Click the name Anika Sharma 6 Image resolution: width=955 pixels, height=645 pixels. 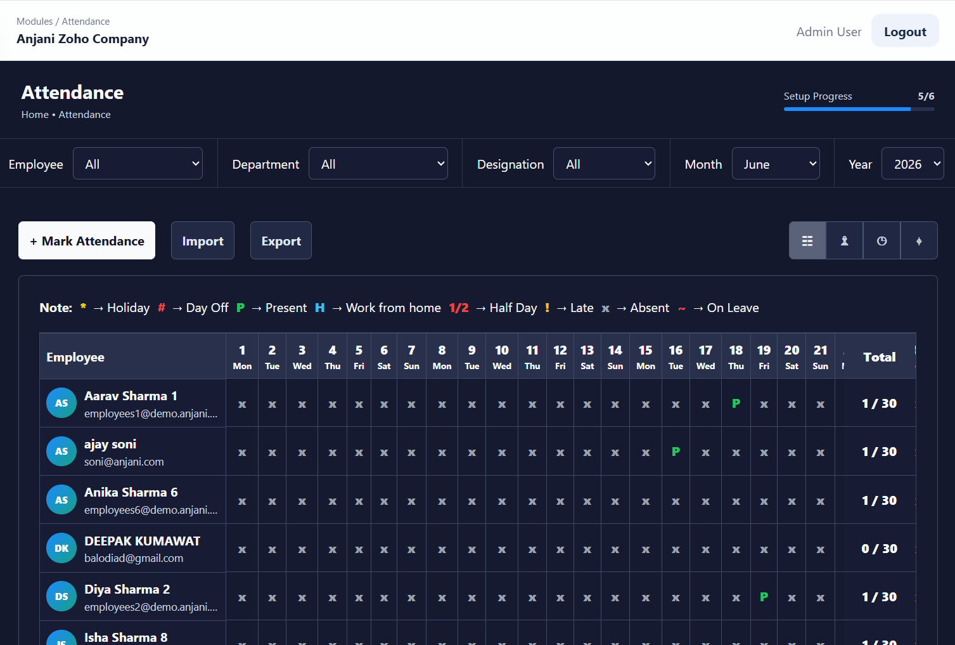click(131, 492)
